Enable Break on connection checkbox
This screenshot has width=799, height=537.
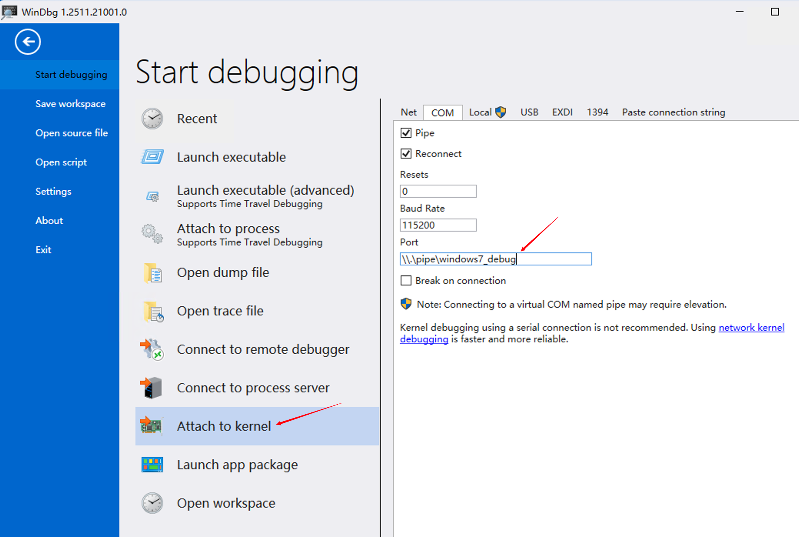(406, 280)
